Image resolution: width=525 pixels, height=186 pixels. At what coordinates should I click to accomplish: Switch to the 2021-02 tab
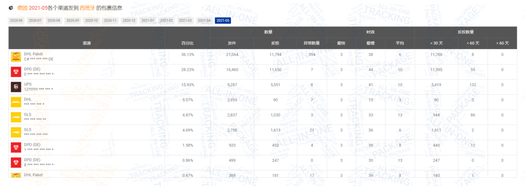pyautogui.click(x=166, y=20)
